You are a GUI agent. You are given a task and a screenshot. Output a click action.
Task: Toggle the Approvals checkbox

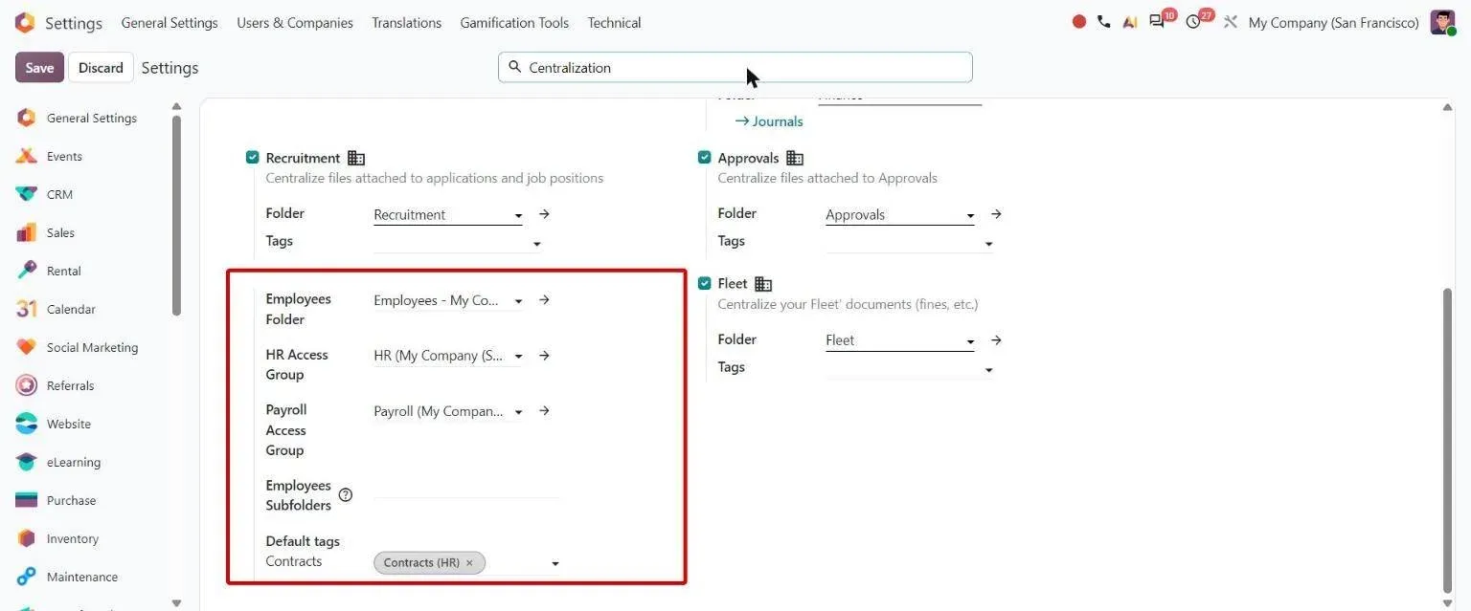pyautogui.click(x=705, y=158)
